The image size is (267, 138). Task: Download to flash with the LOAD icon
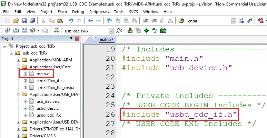click(56, 30)
